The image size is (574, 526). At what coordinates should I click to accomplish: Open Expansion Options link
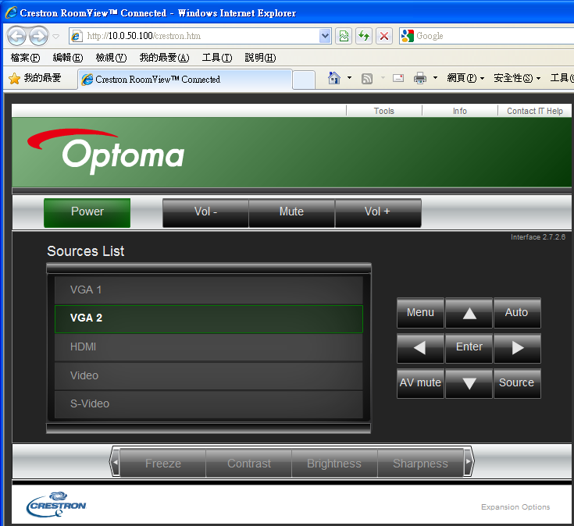(515, 507)
